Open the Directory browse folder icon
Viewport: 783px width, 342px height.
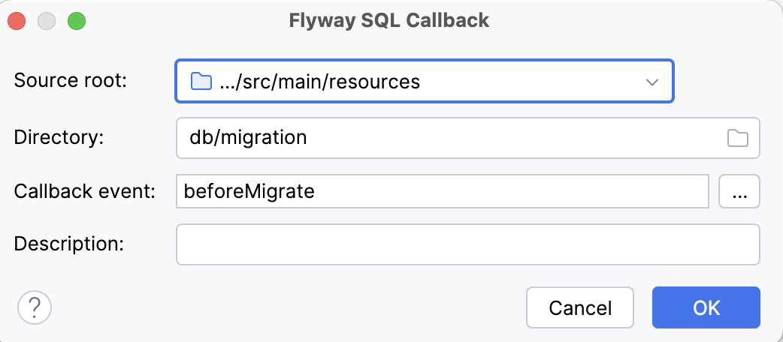tap(738, 138)
